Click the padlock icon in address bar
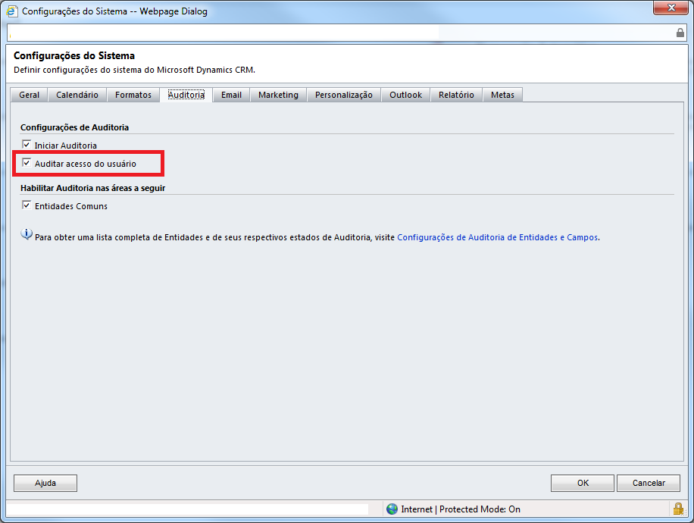694x523 pixels. pos(680,33)
